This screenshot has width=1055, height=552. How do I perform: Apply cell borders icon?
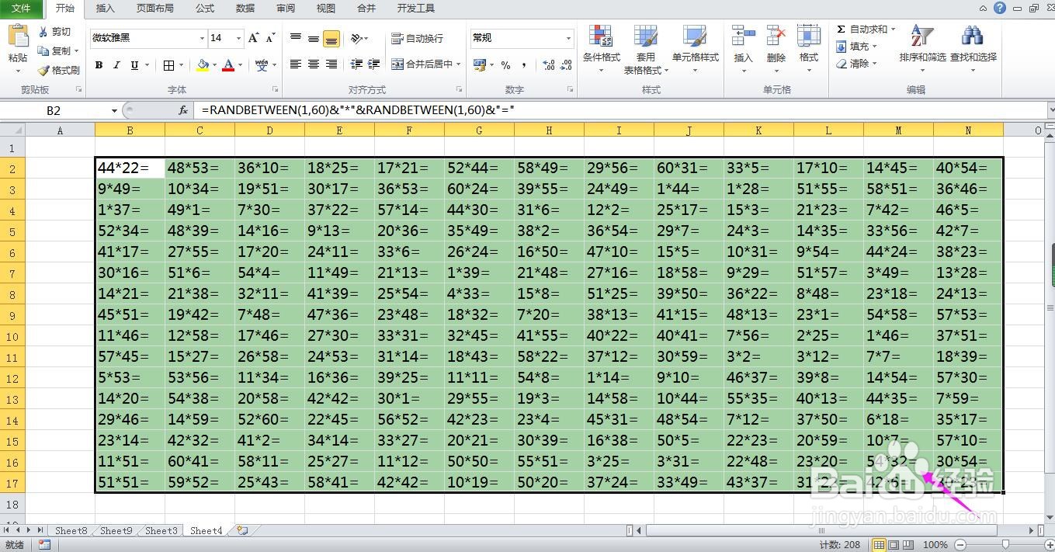coord(169,65)
